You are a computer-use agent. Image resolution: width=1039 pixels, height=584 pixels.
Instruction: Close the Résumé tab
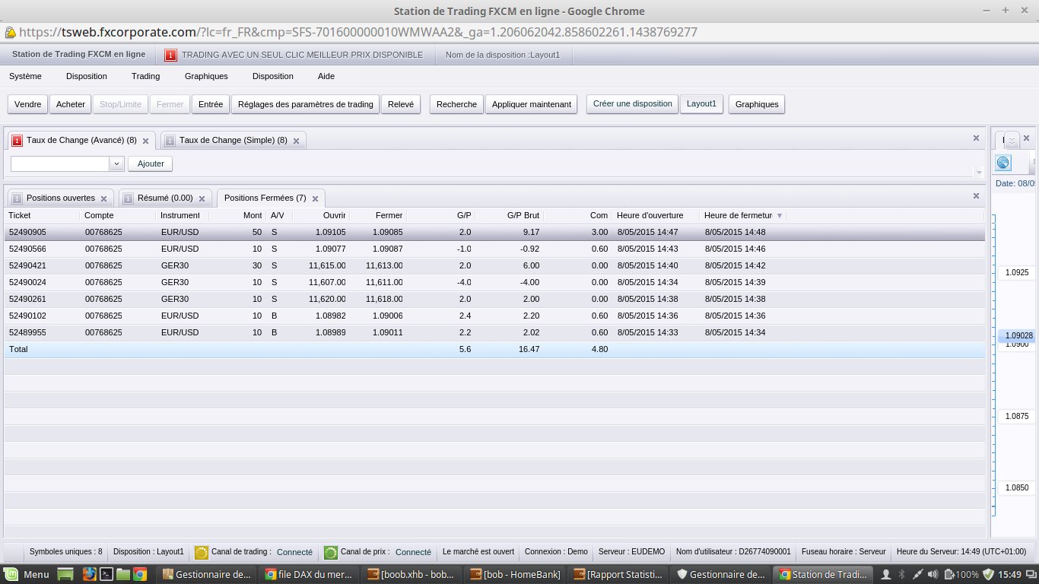[202, 198]
